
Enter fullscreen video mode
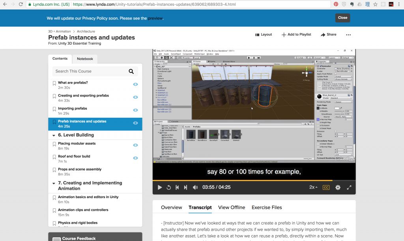349,187
